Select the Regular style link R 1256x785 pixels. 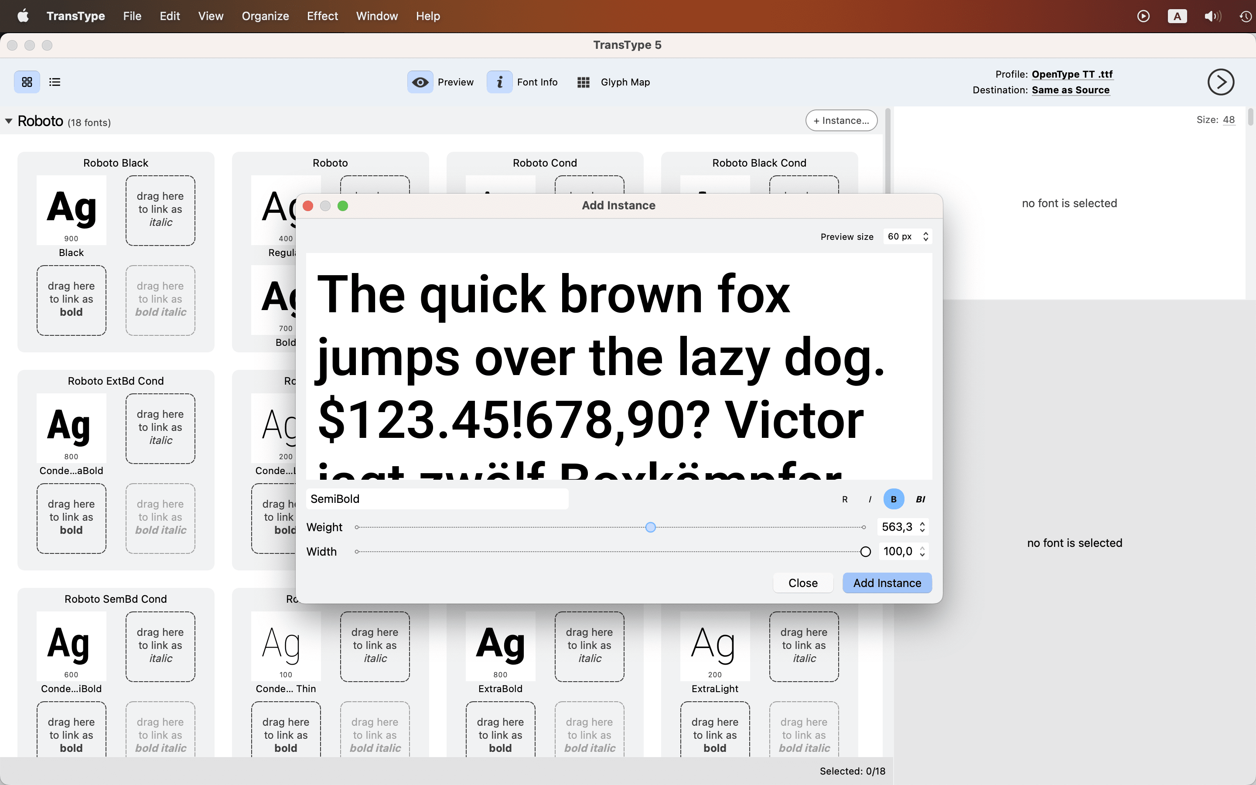click(845, 499)
